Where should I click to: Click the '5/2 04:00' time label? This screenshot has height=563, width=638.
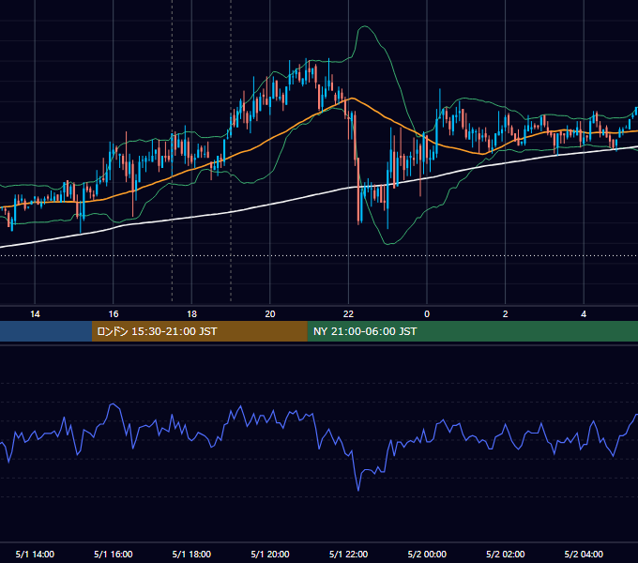coord(584,554)
